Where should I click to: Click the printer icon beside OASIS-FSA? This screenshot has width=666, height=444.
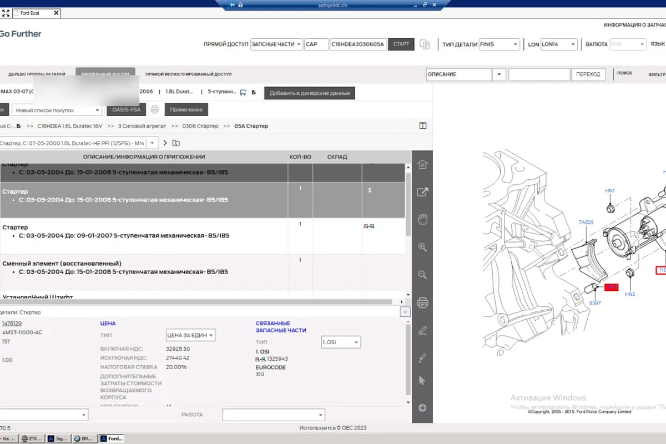point(155,109)
